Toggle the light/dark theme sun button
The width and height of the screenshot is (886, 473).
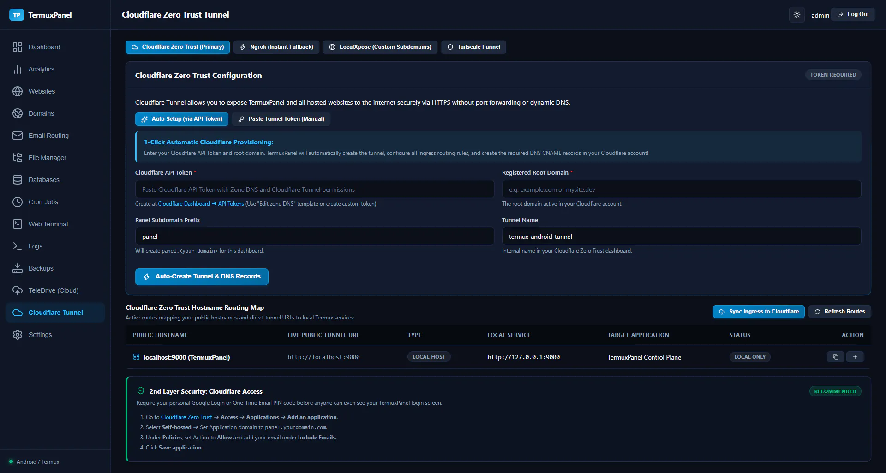(797, 15)
